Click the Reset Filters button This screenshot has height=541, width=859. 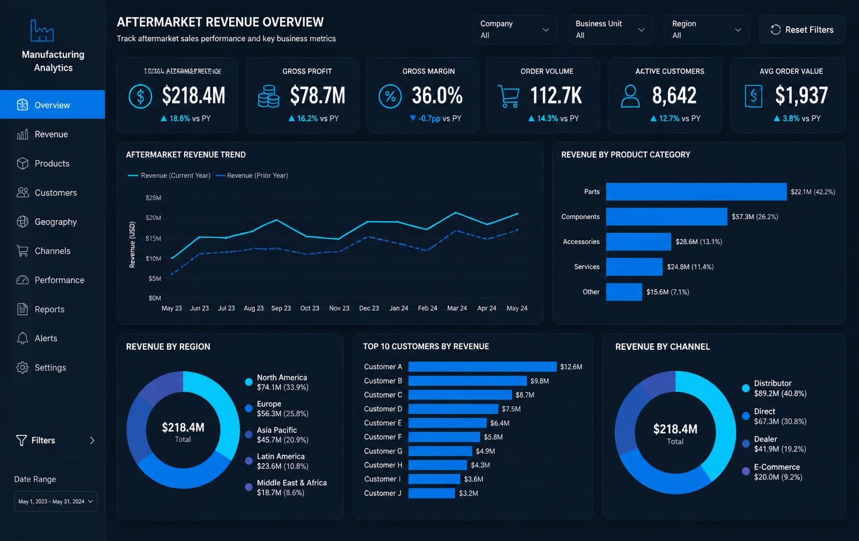click(x=802, y=30)
